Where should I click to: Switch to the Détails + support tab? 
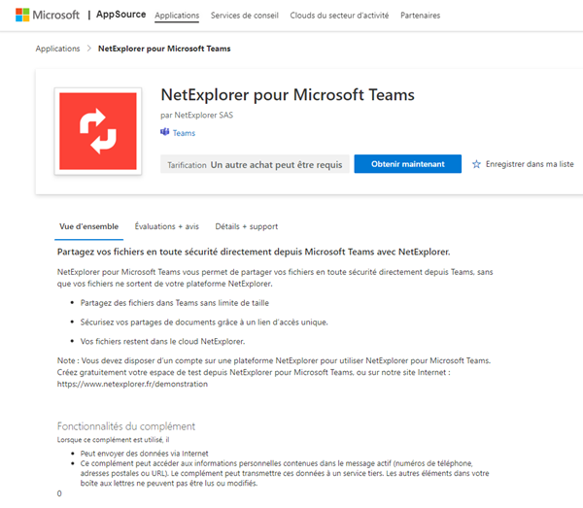(247, 226)
